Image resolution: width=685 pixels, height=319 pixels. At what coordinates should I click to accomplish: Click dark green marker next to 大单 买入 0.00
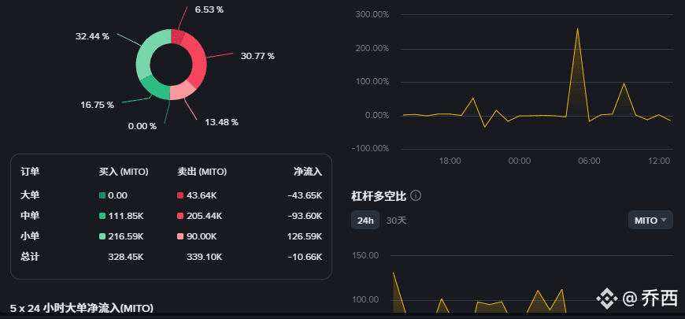[x=102, y=195]
